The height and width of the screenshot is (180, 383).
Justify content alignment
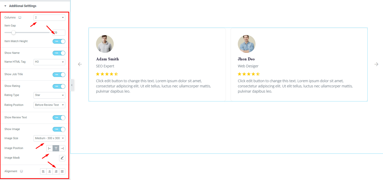click(62, 171)
